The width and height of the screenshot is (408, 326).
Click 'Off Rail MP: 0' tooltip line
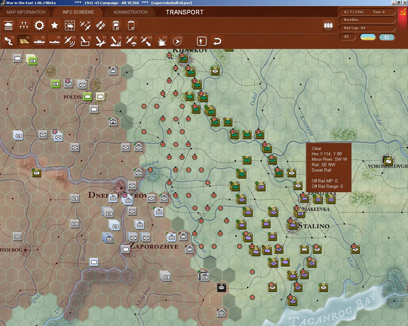pyautogui.click(x=324, y=181)
